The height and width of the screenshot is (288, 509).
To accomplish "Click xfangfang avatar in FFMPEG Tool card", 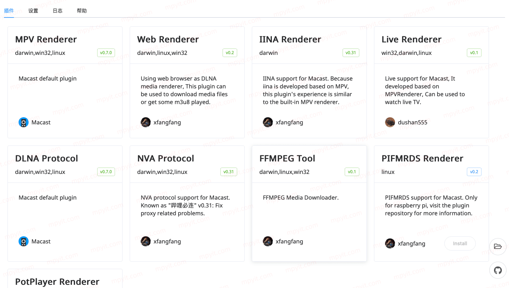I will [x=268, y=241].
